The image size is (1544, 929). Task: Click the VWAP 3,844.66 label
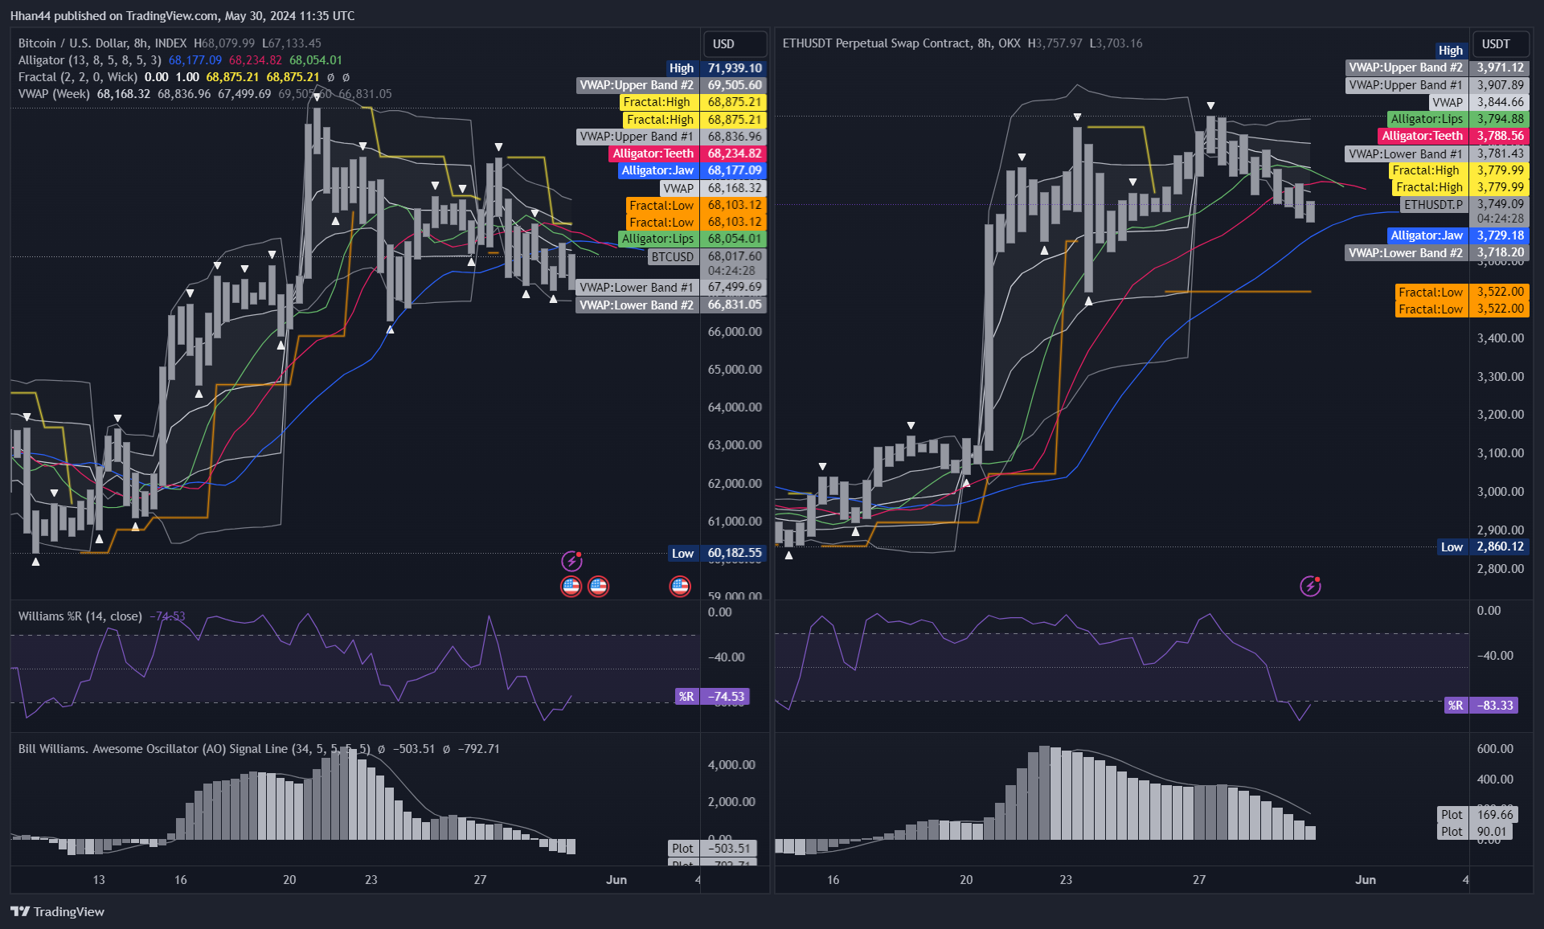coord(1479,102)
